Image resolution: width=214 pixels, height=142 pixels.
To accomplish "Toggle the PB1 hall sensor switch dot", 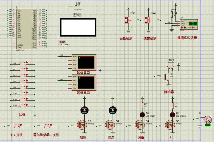I will [51, 125].
